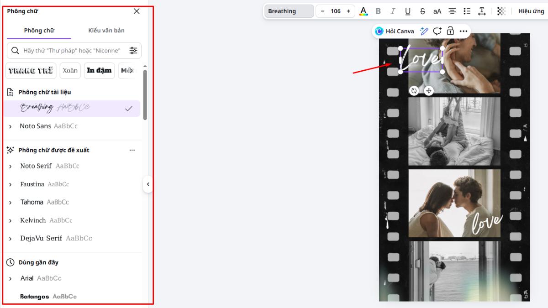Viewport: 548px width, 308px height.
Task: Apply bulleted list formatting
Action: (x=467, y=11)
